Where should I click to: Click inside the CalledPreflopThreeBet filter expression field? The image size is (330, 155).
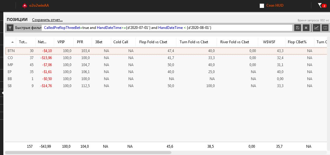(x=167, y=28)
